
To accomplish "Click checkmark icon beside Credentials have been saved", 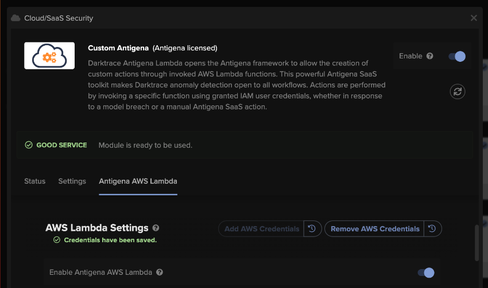I will [x=57, y=240].
